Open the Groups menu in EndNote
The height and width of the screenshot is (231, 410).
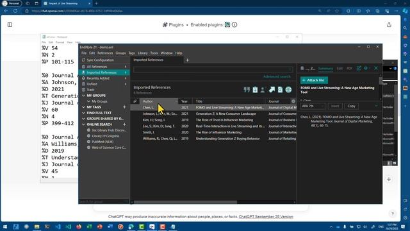(x=120, y=53)
